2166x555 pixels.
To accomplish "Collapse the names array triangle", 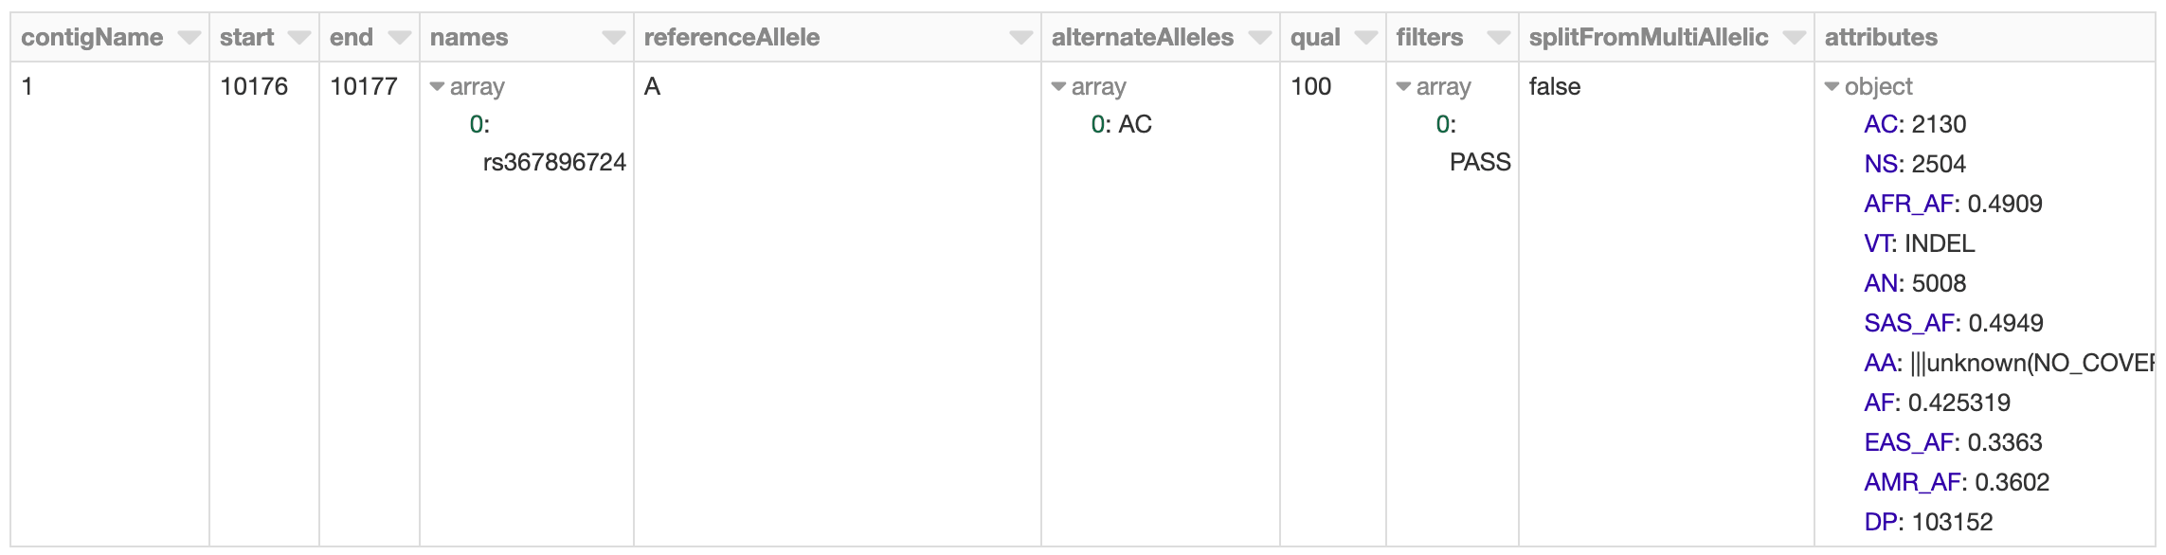I will (x=437, y=87).
